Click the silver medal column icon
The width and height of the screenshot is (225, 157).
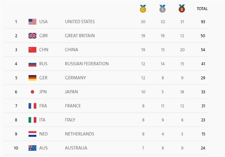coord(163,9)
